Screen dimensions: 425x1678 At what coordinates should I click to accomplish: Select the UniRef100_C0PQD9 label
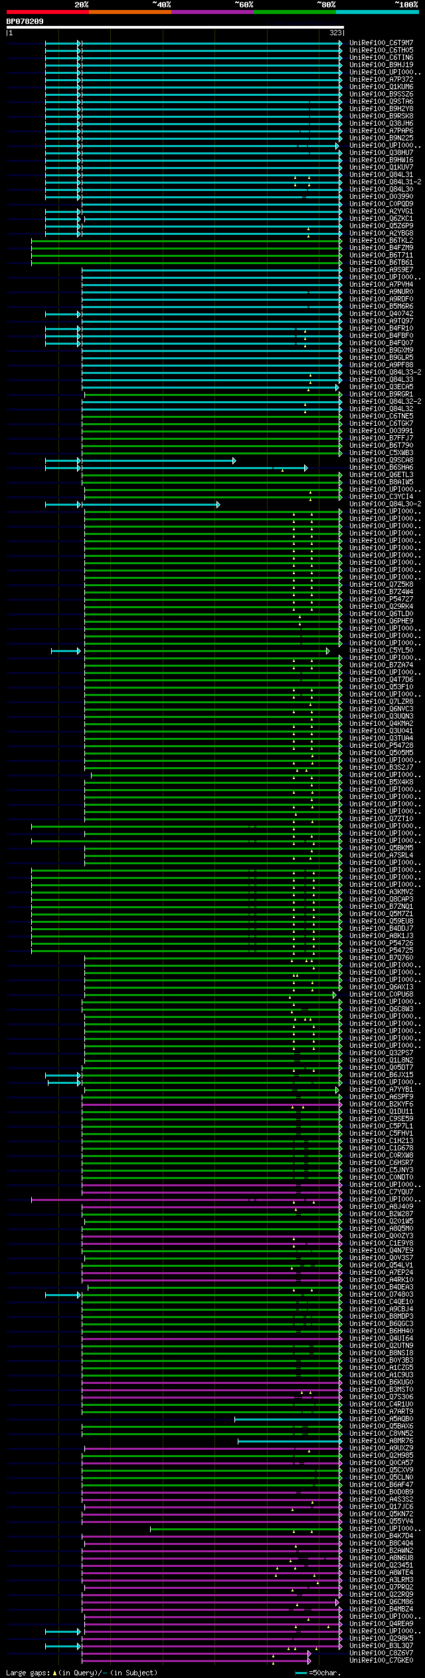tap(381, 204)
